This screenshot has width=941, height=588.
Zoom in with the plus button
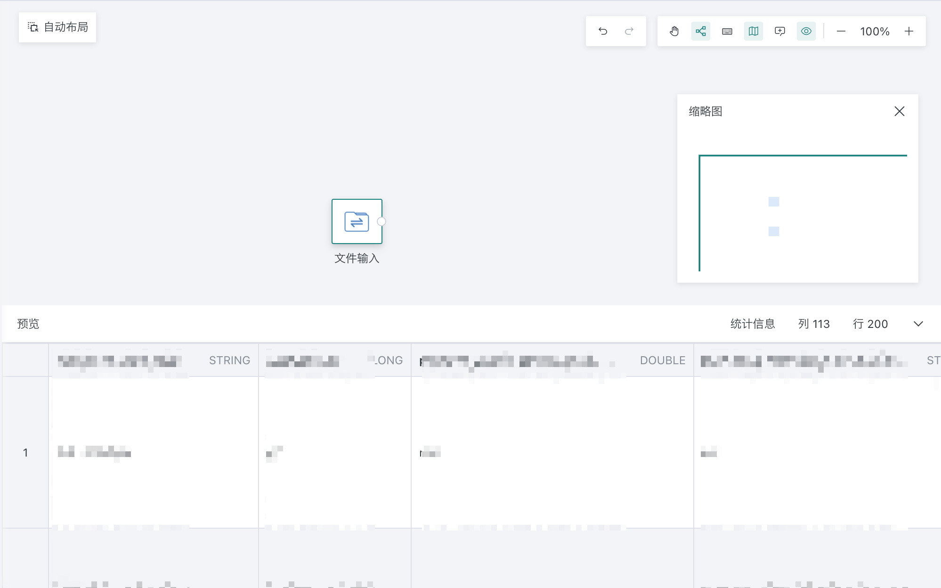pos(909,31)
